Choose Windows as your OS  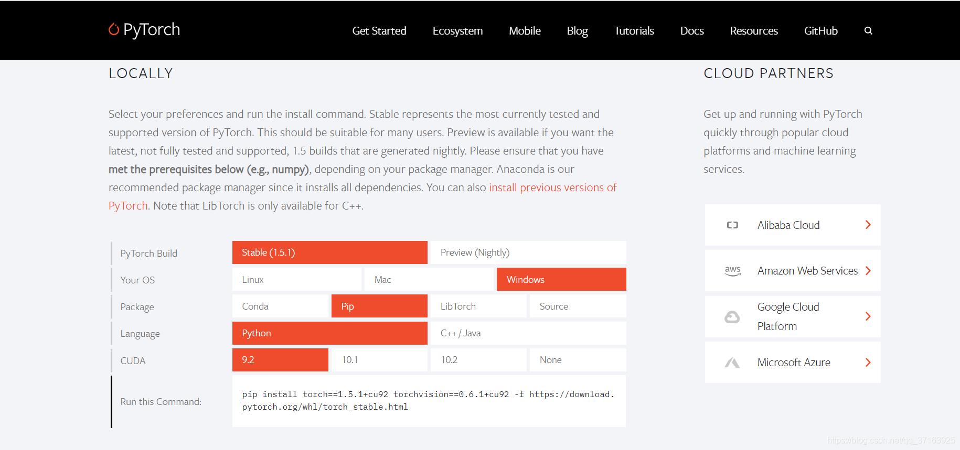(x=561, y=279)
